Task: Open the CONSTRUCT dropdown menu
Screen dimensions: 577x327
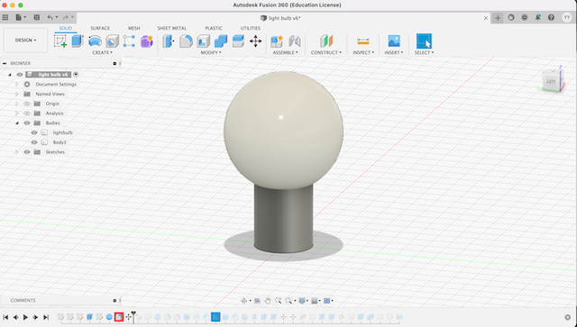Action: pos(326,52)
